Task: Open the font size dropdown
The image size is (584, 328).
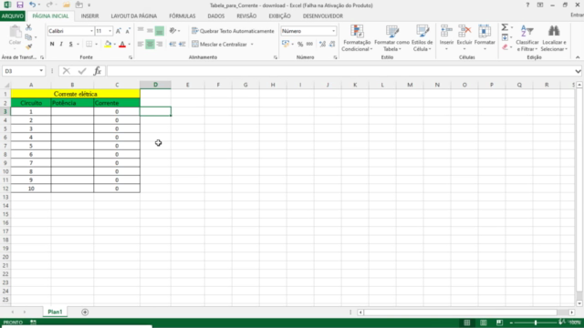Action: 109,31
